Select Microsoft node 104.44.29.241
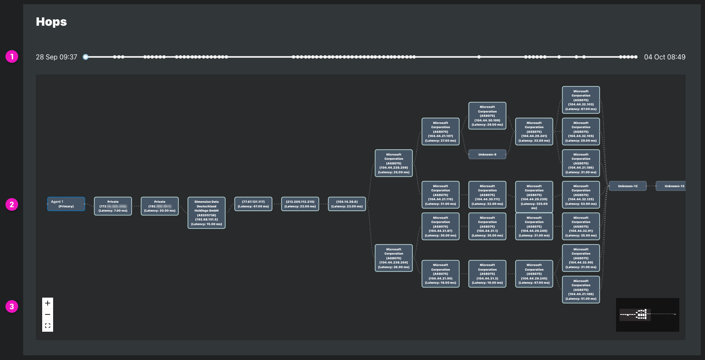The width and height of the screenshot is (705, 360). (x=534, y=132)
